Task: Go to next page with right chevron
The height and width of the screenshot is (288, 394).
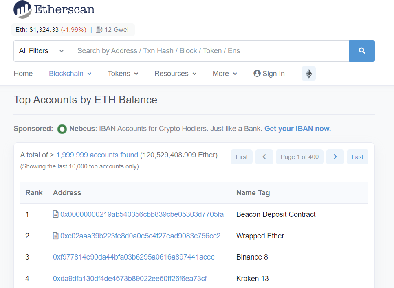Action: pyautogui.click(x=335, y=157)
